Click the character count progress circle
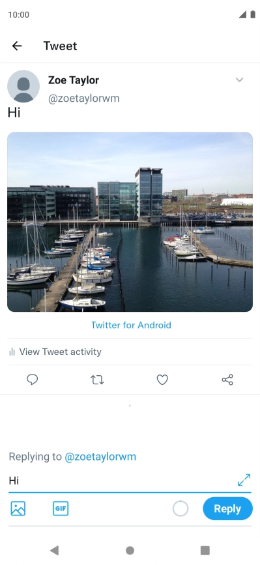 point(181,509)
